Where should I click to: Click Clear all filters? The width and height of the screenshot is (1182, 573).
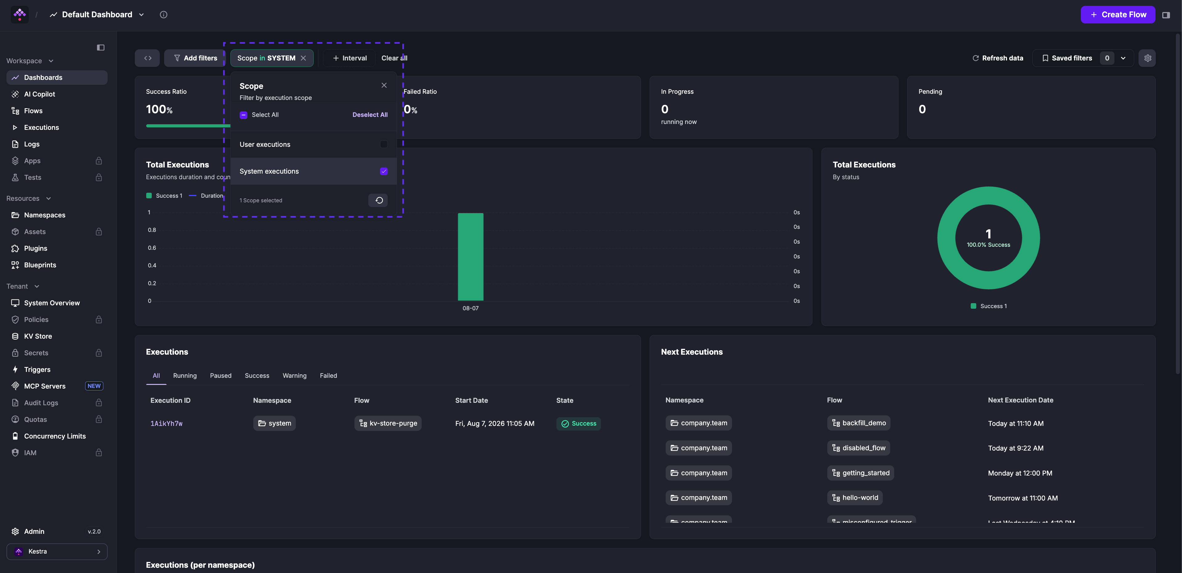click(394, 58)
